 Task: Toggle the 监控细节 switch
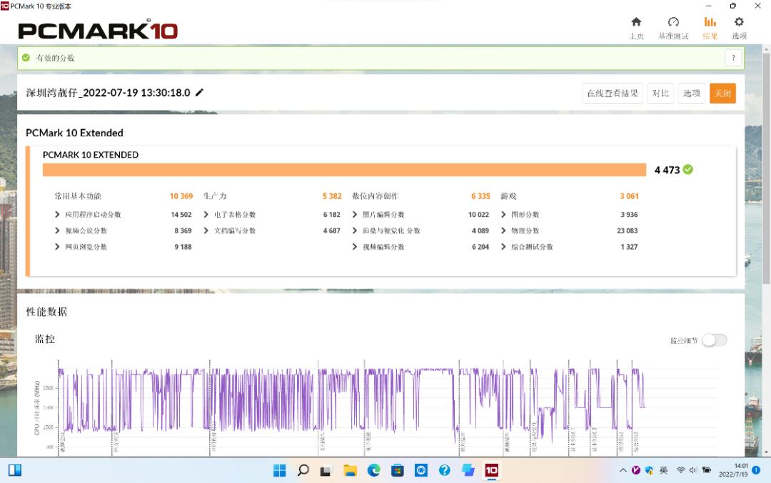714,340
